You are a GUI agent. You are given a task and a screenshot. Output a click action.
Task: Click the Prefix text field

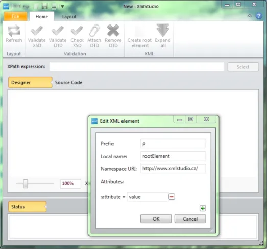(174, 144)
